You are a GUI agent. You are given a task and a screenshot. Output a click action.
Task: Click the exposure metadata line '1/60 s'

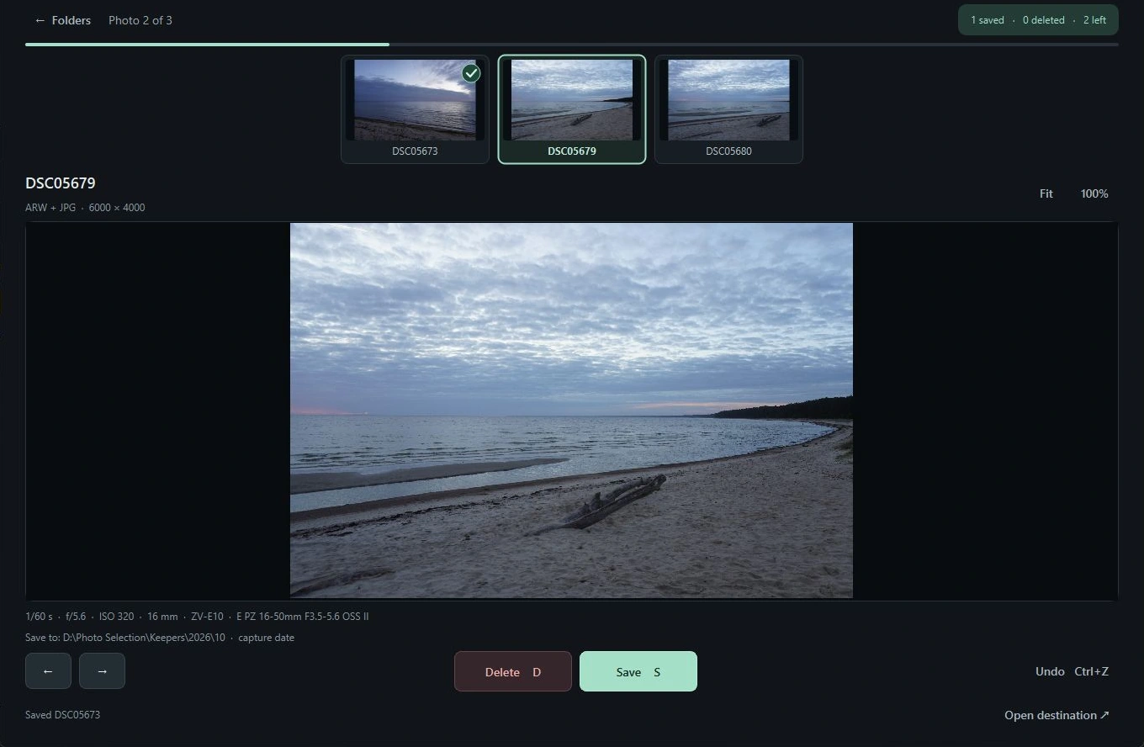[197, 617]
